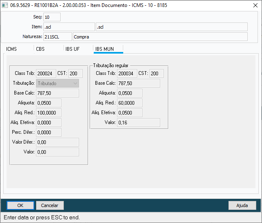Click Tributação regular Aliquota field
Image resolution: width=262 pixels, height=223 pixels.
pos(130,93)
